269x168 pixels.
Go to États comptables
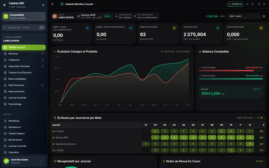pos(24,79)
